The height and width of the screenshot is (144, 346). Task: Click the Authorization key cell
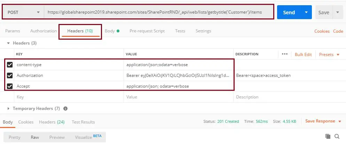(69, 75)
